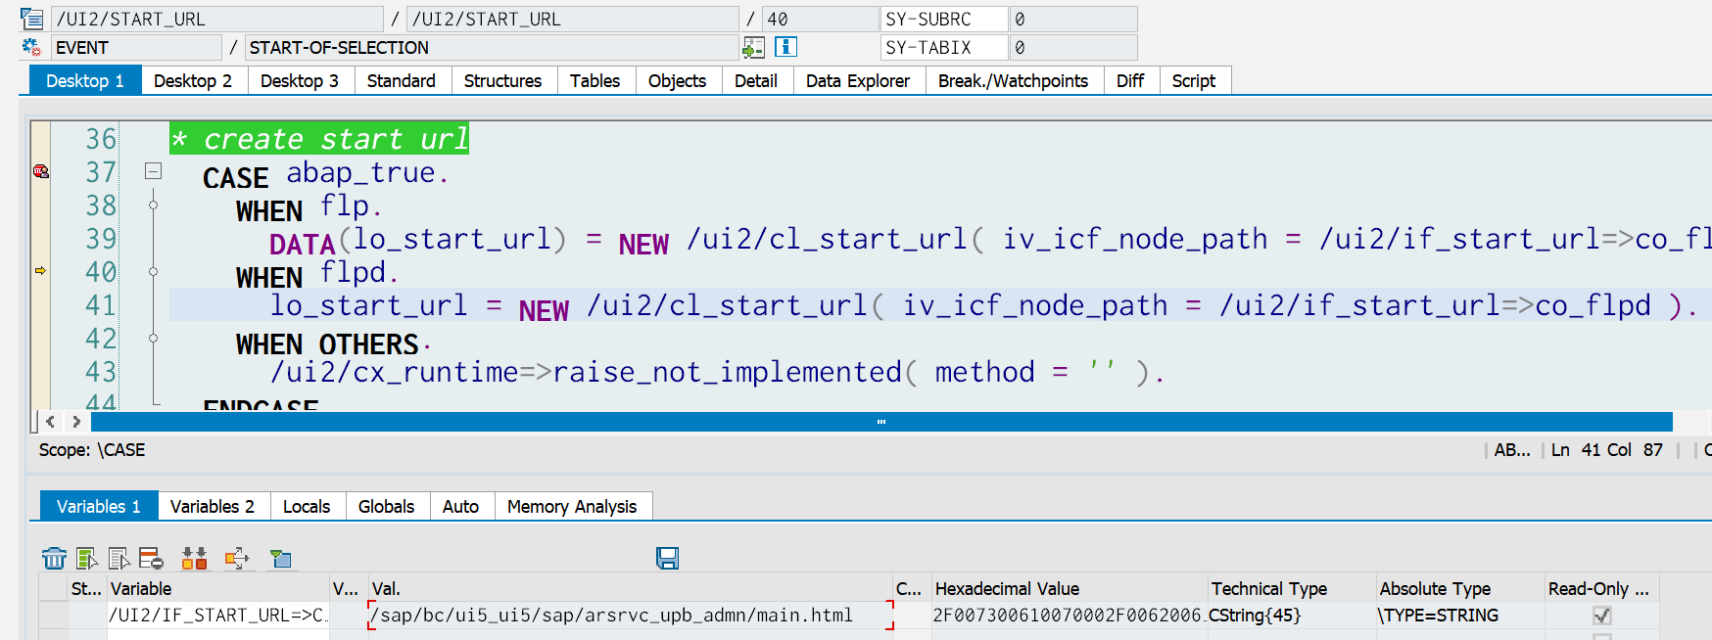
Task: Click the EVENT type field
Action: (x=135, y=47)
